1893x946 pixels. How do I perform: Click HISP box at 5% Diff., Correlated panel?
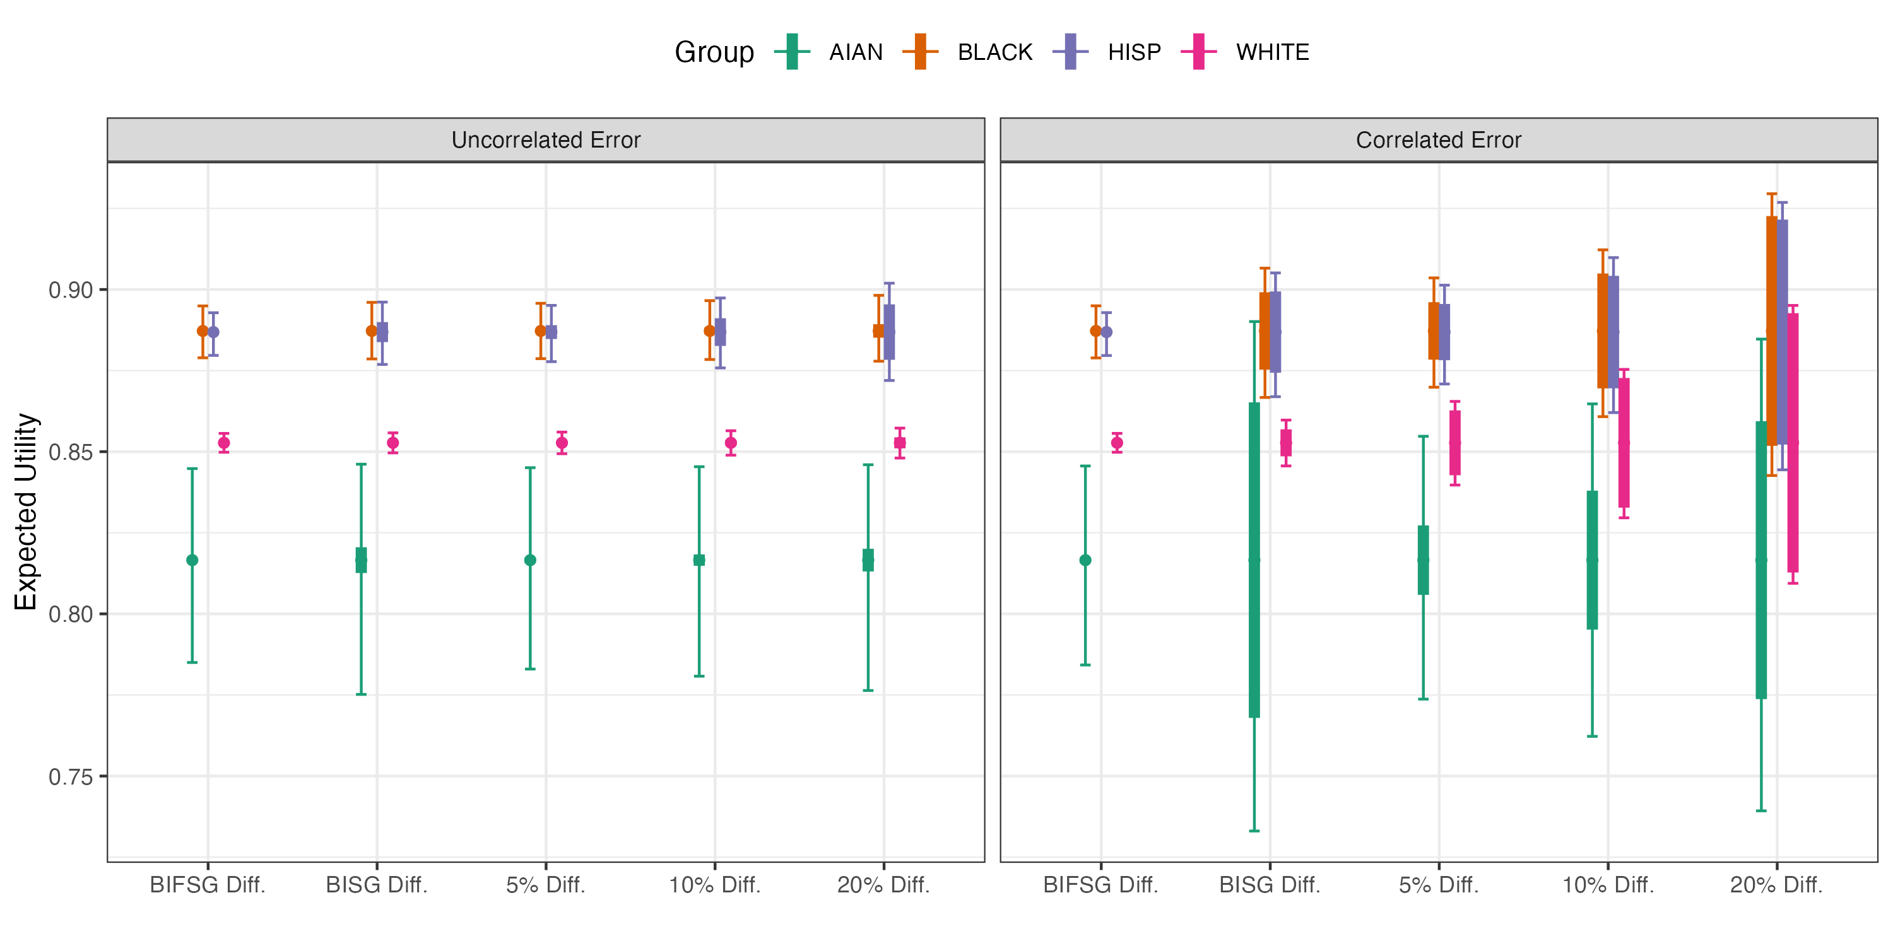1445,332
